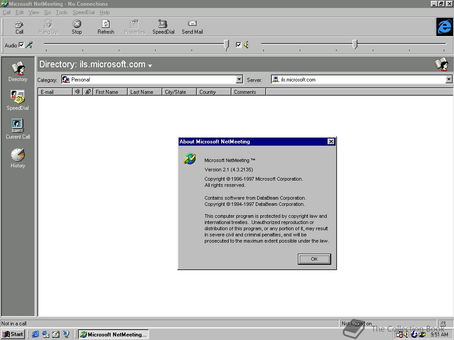Click the Version 2.1 (4.3.2135) text

click(229, 170)
